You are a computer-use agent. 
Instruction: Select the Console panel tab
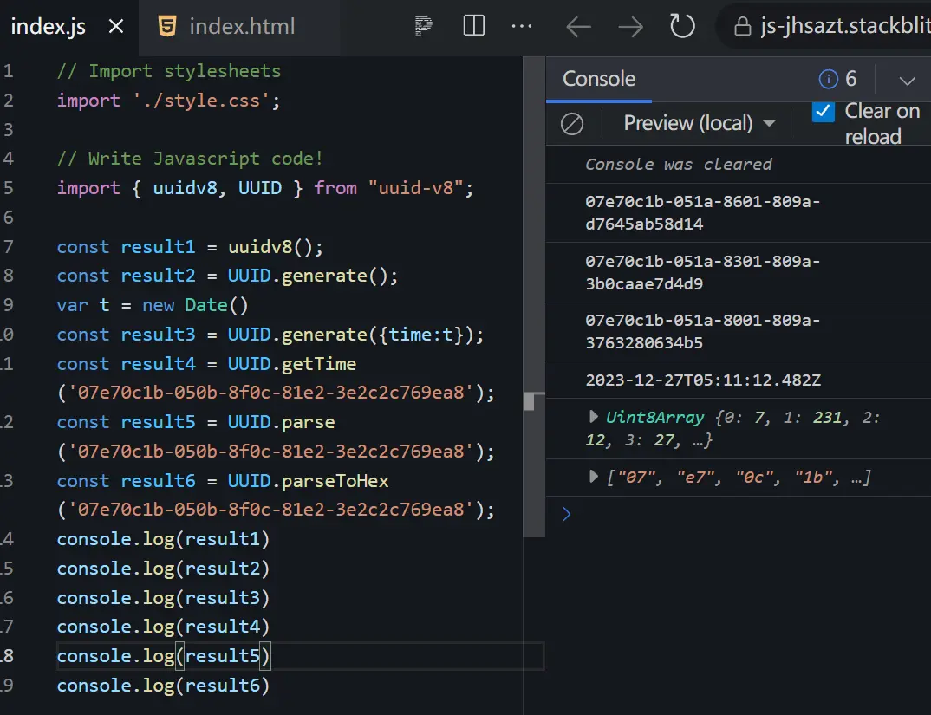(599, 79)
